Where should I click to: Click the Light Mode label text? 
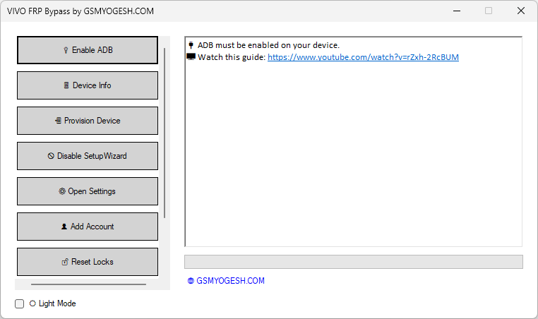56,303
